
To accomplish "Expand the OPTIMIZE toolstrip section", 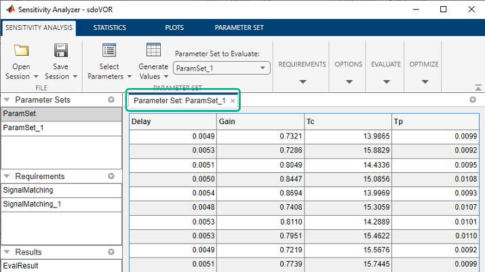I will click(x=424, y=81).
